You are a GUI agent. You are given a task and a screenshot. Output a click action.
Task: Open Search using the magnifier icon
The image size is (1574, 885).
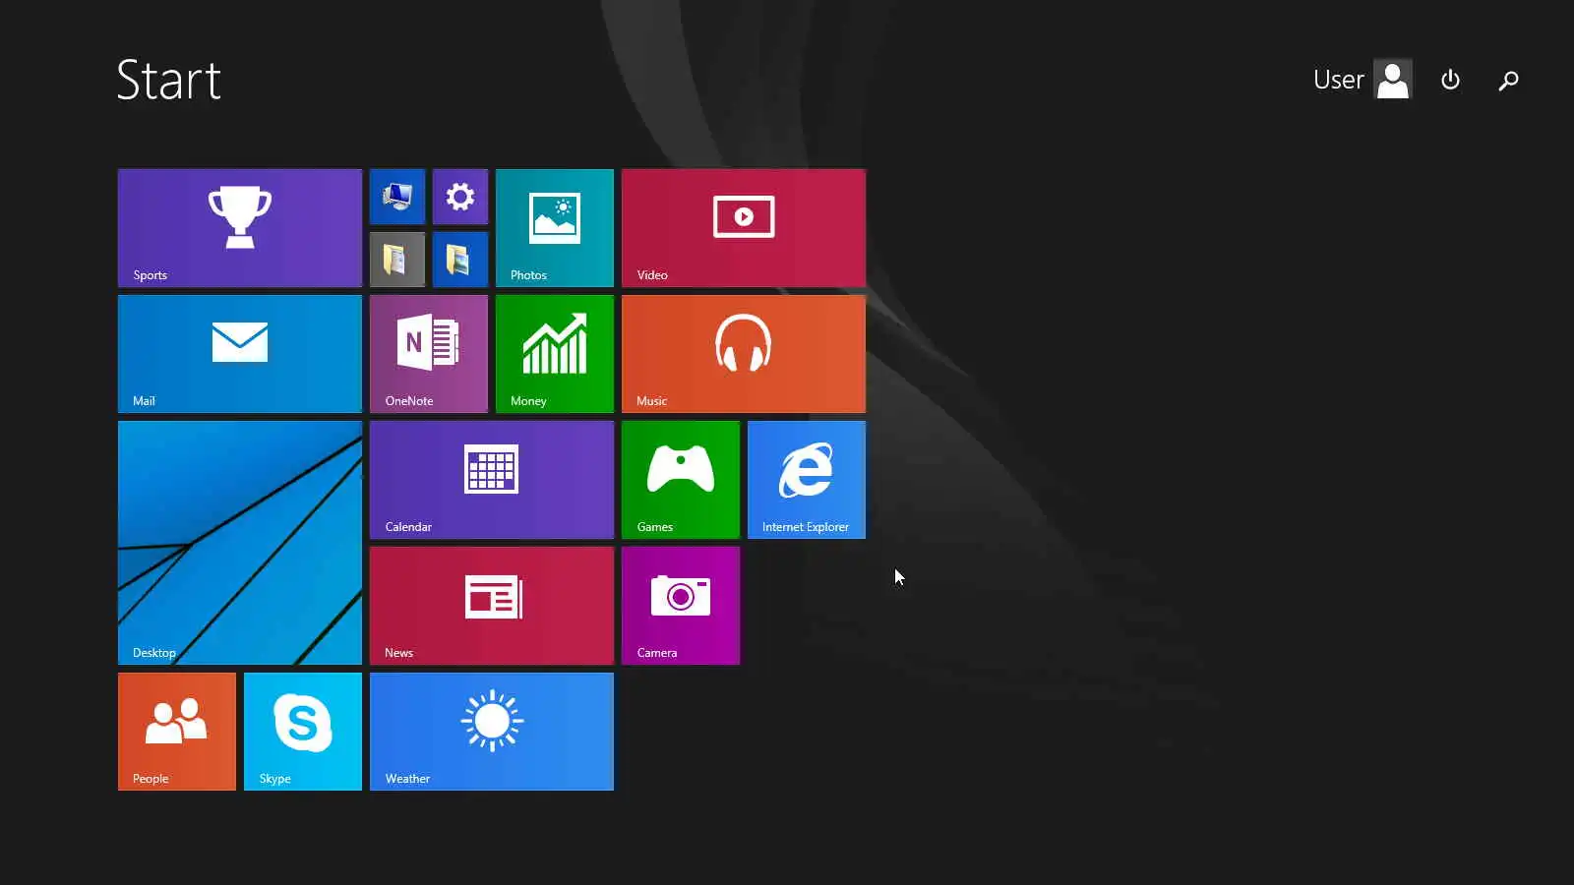[1508, 80]
